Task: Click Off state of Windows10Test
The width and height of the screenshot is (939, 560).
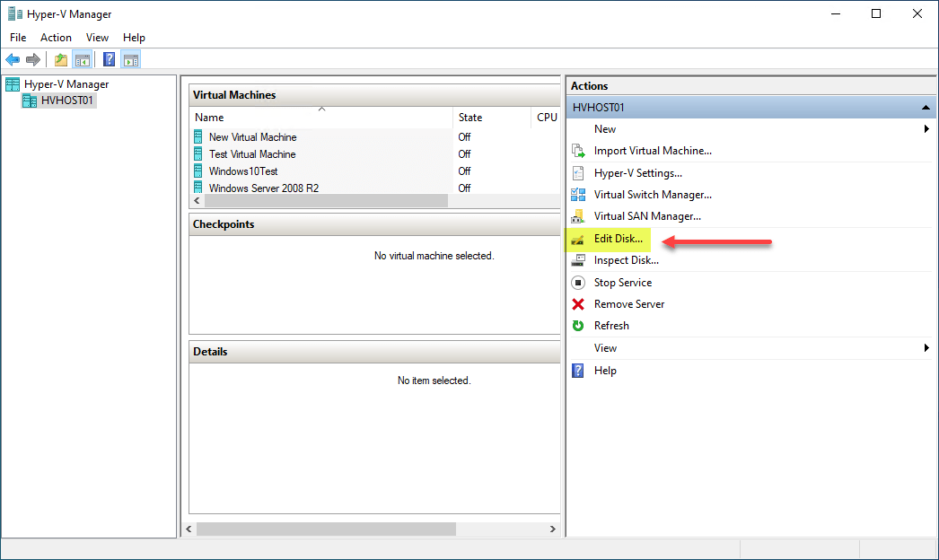Action: [x=465, y=171]
